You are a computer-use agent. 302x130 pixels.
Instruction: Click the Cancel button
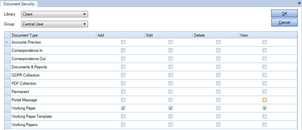click(285, 22)
